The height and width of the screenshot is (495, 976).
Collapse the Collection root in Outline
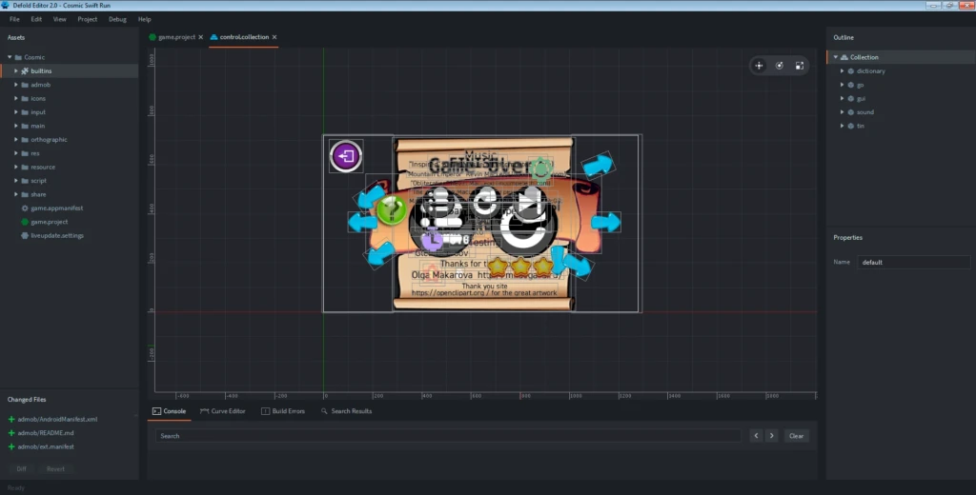pyautogui.click(x=836, y=57)
